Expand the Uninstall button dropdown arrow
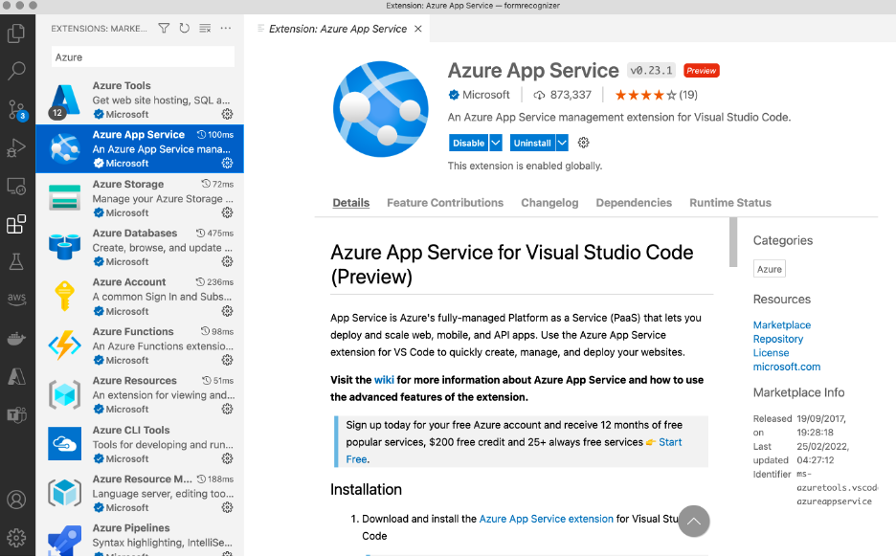This screenshot has height=557, width=896. pyautogui.click(x=562, y=143)
